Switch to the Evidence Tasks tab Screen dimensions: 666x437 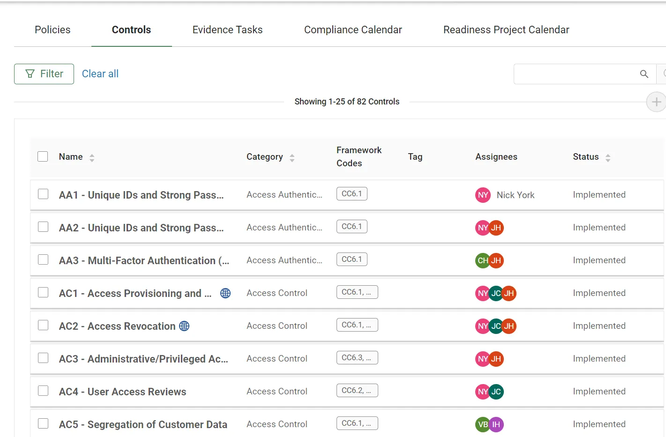pos(227,30)
